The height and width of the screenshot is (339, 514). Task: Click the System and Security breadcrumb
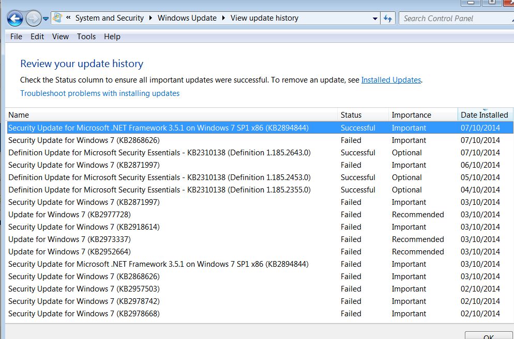pyautogui.click(x=110, y=18)
